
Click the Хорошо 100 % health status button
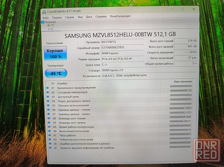tap(55, 53)
